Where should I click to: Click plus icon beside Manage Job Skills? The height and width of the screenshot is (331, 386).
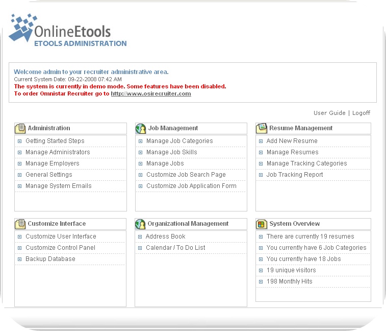(x=140, y=153)
